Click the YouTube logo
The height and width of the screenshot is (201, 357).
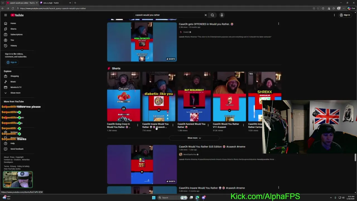[x=17, y=15]
